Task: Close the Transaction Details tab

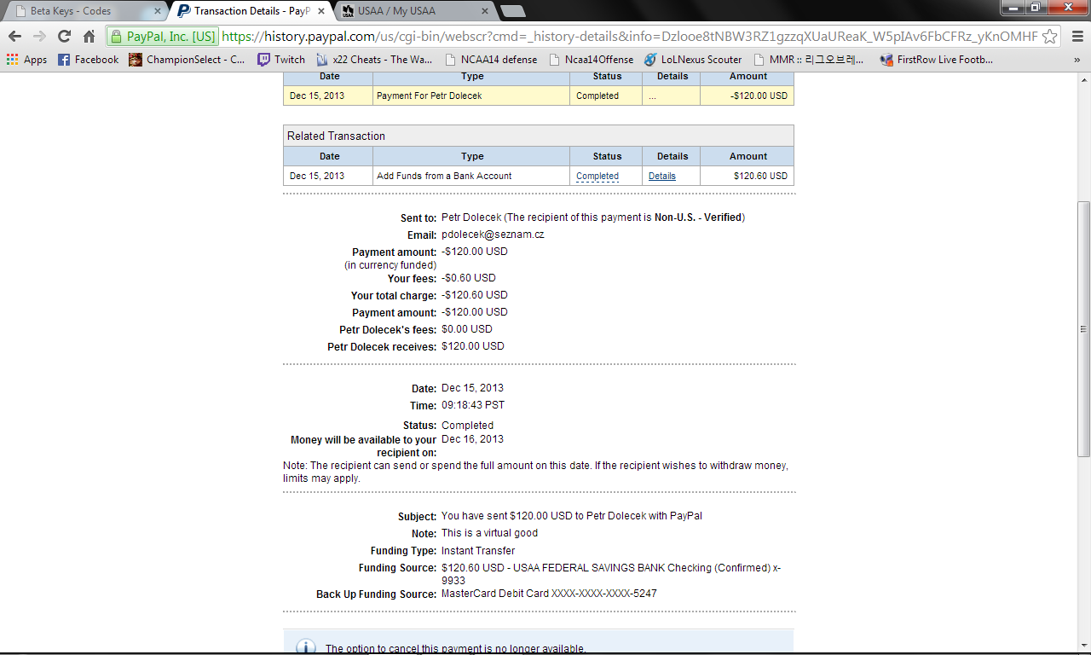Action: coord(320,11)
